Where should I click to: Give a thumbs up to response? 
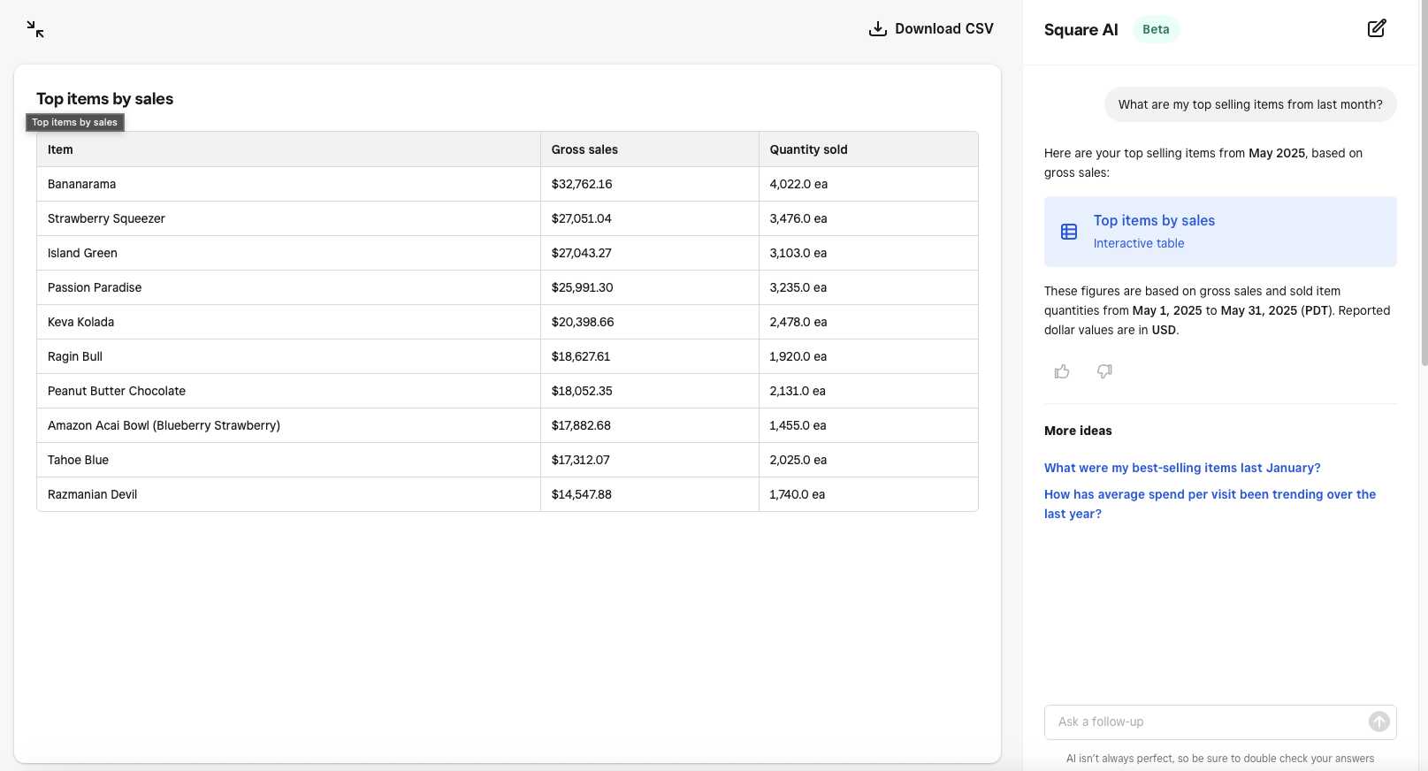[x=1062, y=371]
